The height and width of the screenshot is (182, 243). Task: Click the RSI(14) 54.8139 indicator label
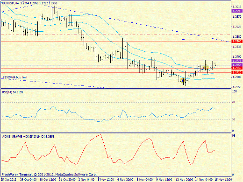coord(13,92)
